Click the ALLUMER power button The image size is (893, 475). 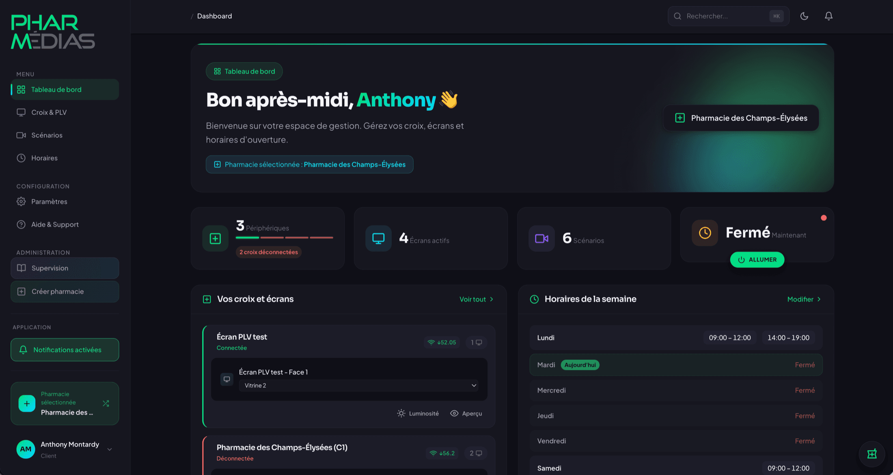tap(757, 260)
